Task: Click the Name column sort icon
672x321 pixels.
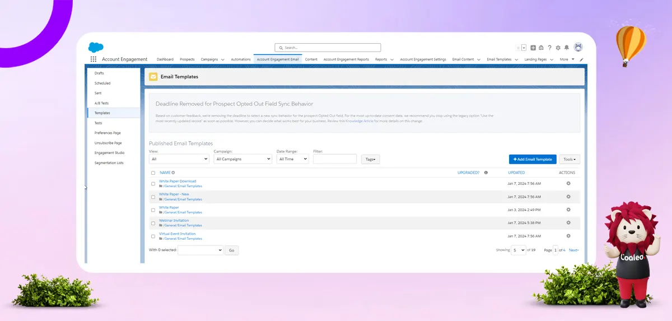Action: coord(173,173)
